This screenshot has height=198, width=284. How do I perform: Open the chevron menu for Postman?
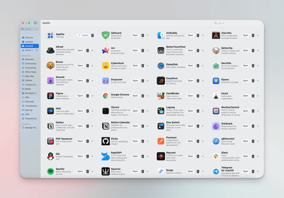pyautogui.click(x=203, y=141)
